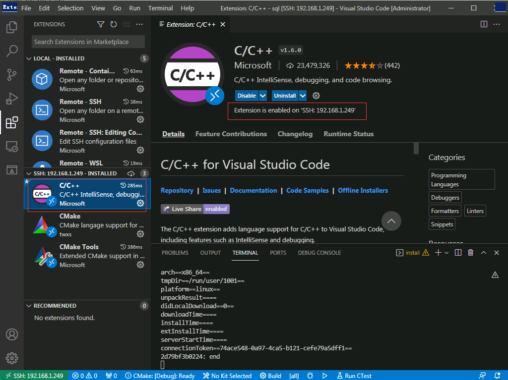
Task: Open the Source Control view
Action: pos(12,75)
